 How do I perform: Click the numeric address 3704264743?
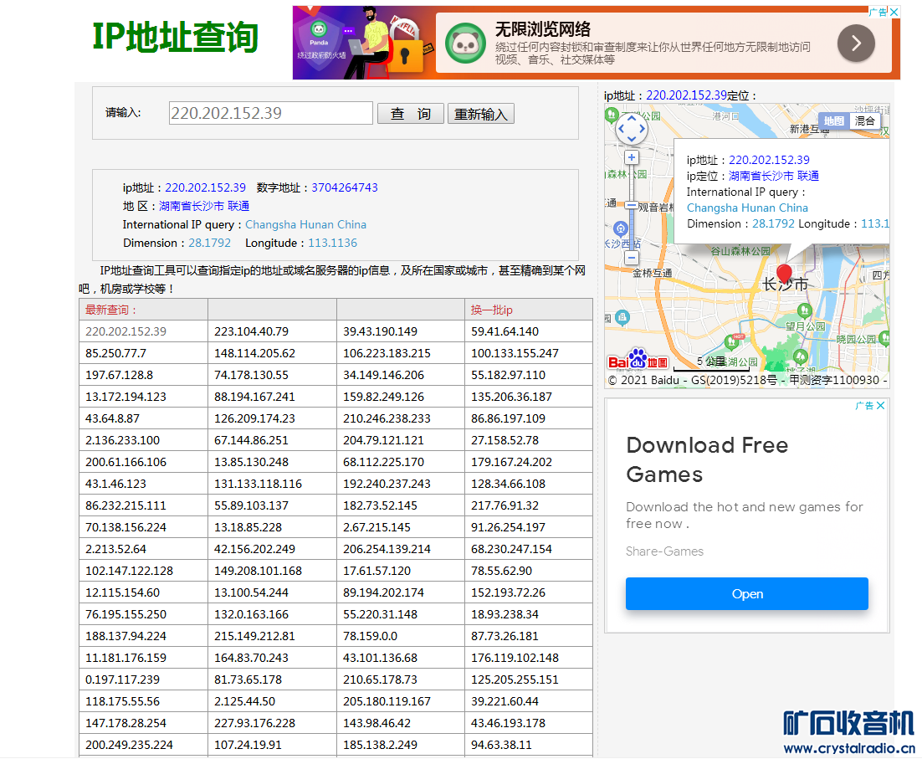coord(345,187)
